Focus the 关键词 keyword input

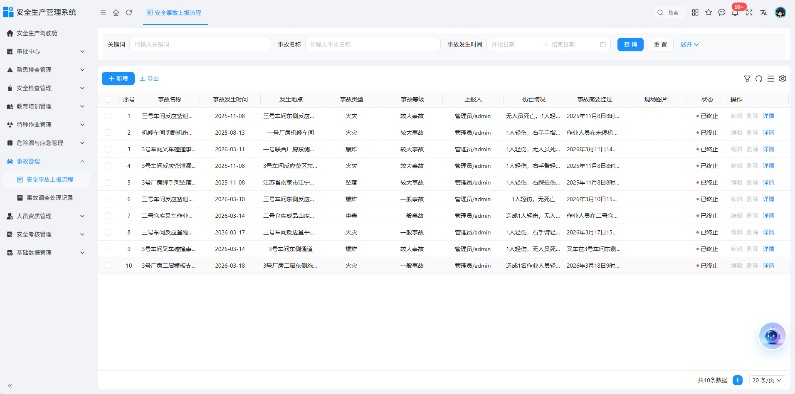pyautogui.click(x=200, y=44)
